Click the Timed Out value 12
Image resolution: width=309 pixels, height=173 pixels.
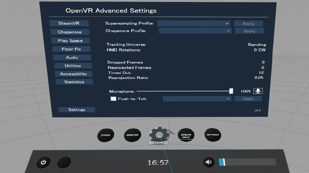click(261, 73)
